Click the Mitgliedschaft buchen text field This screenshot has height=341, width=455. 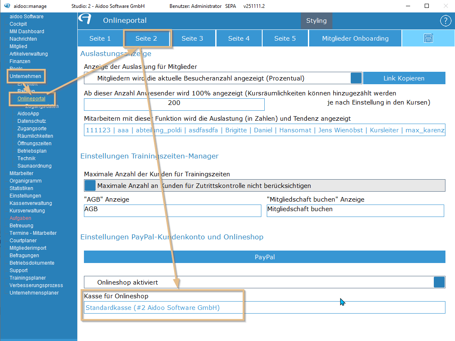(x=355, y=210)
